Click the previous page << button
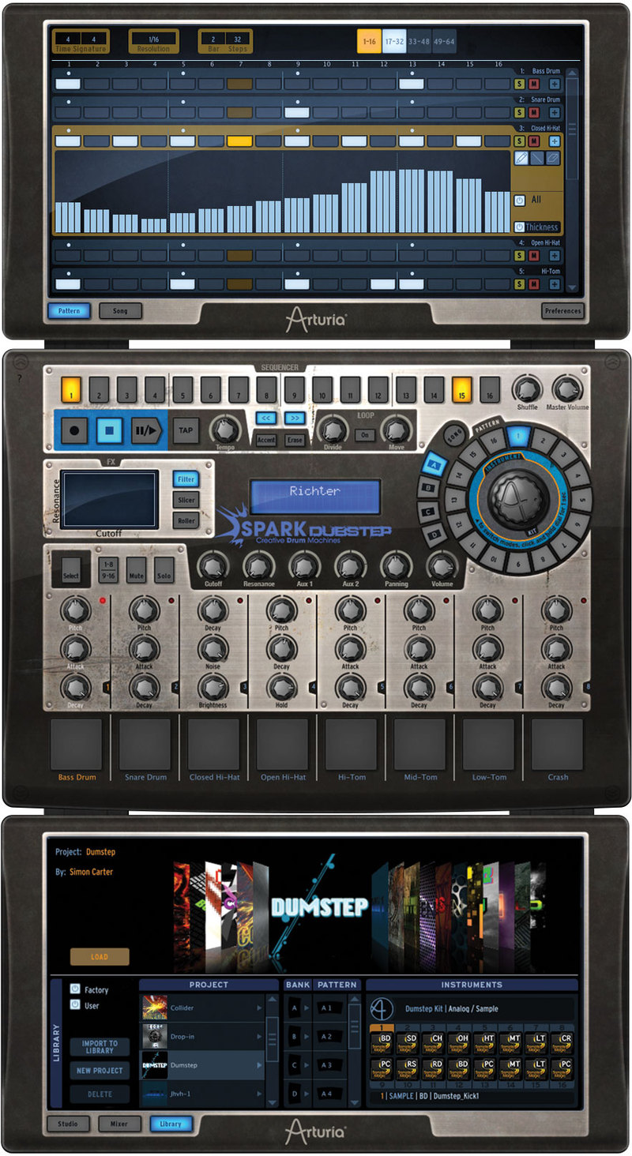 tap(266, 418)
